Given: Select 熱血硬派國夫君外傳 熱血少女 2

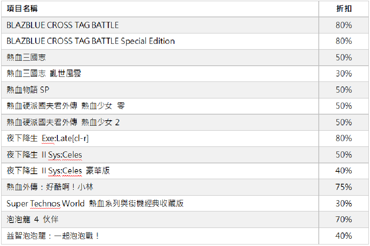Looking at the screenshot, I should (x=63, y=122).
